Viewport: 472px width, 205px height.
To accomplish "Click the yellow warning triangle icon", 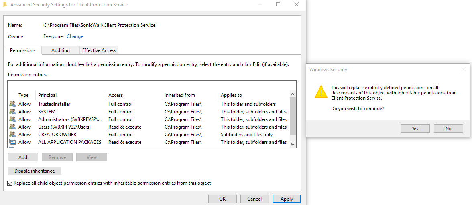I will [x=321, y=91].
